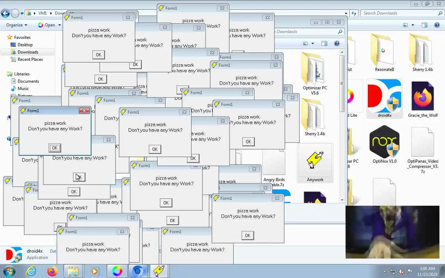Click the video thumbnail overlay
The width and height of the screenshot is (445, 278).
point(393,232)
